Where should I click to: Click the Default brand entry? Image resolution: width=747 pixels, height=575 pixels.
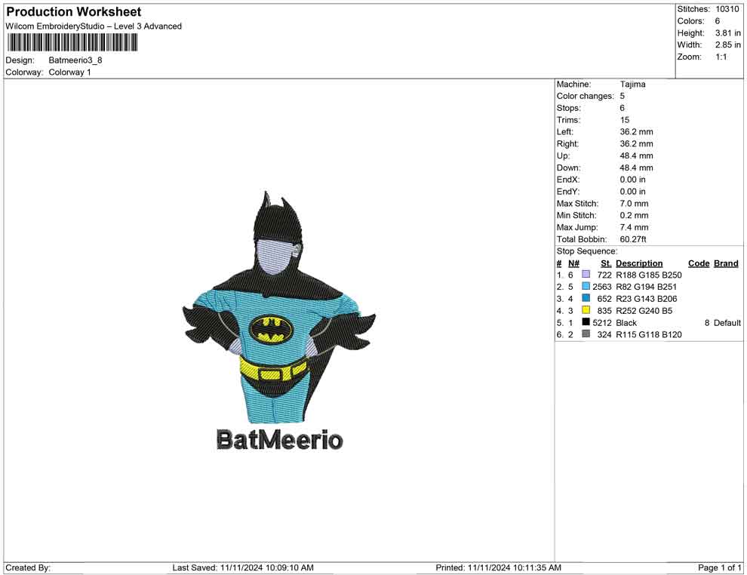point(727,322)
